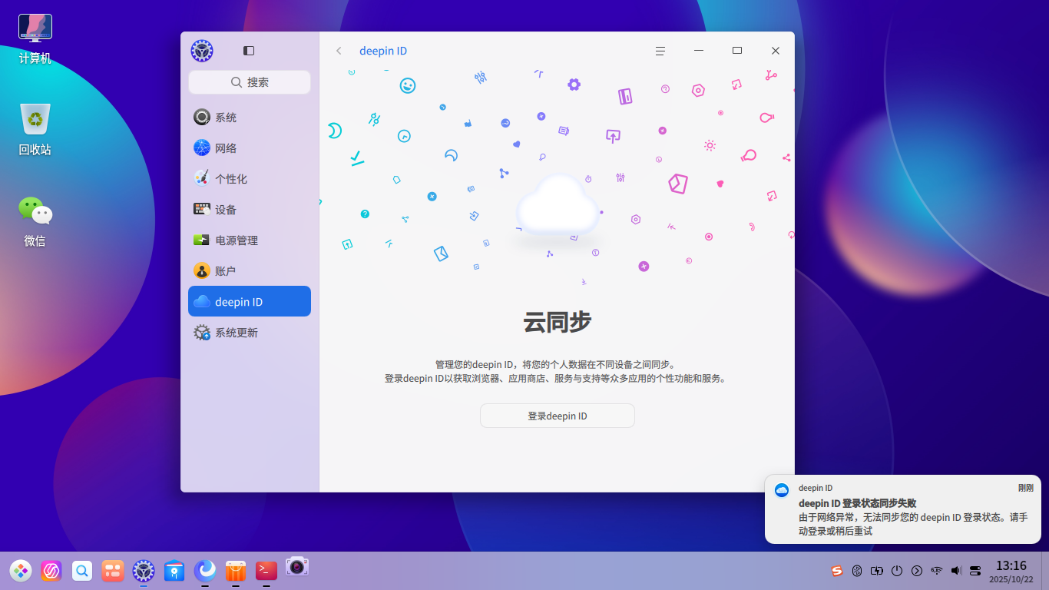The image size is (1049, 590).
Task: Select the deepin ID sidebar entry
Action: click(x=250, y=301)
